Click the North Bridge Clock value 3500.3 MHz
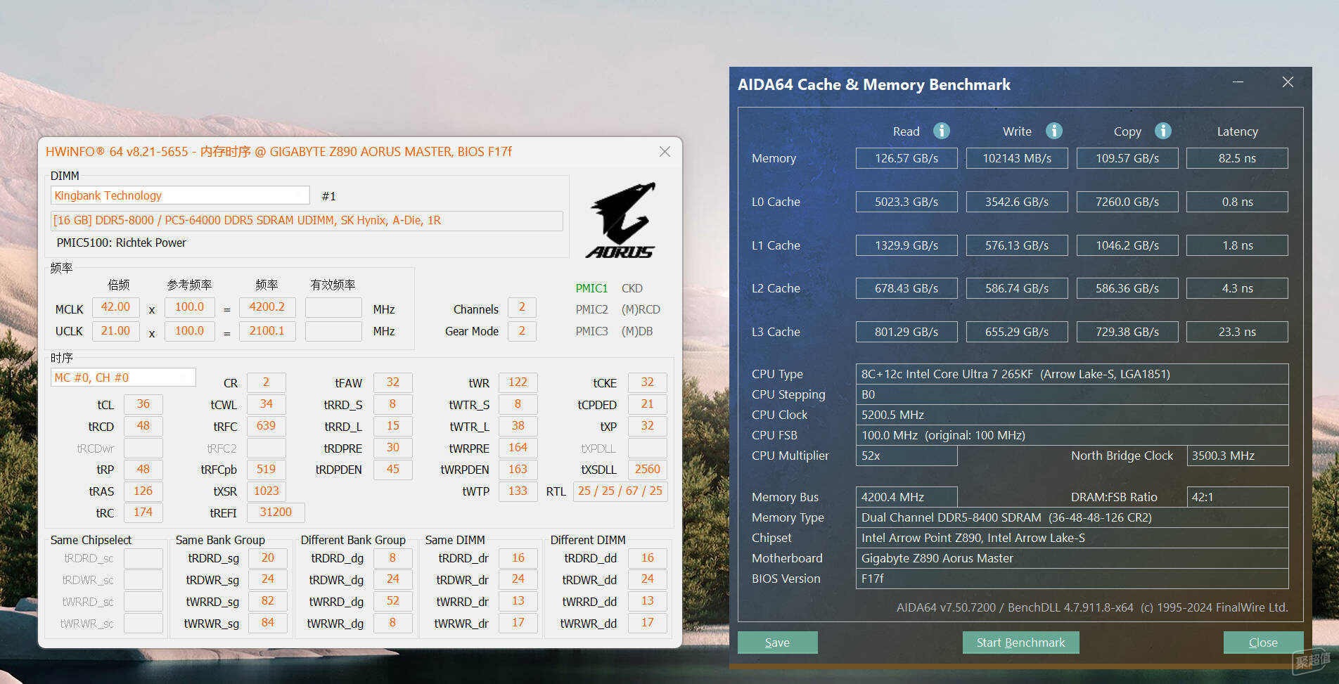Viewport: 1339px width, 684px height. (1238, 456)
